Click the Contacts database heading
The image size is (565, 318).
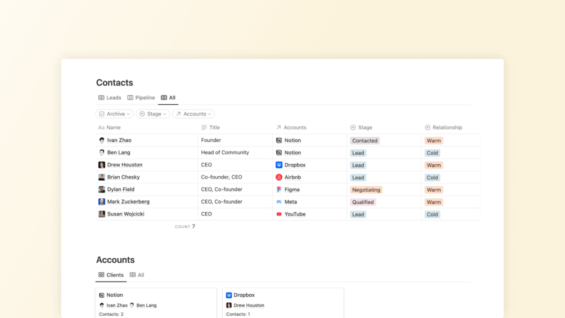click(115, 83)
